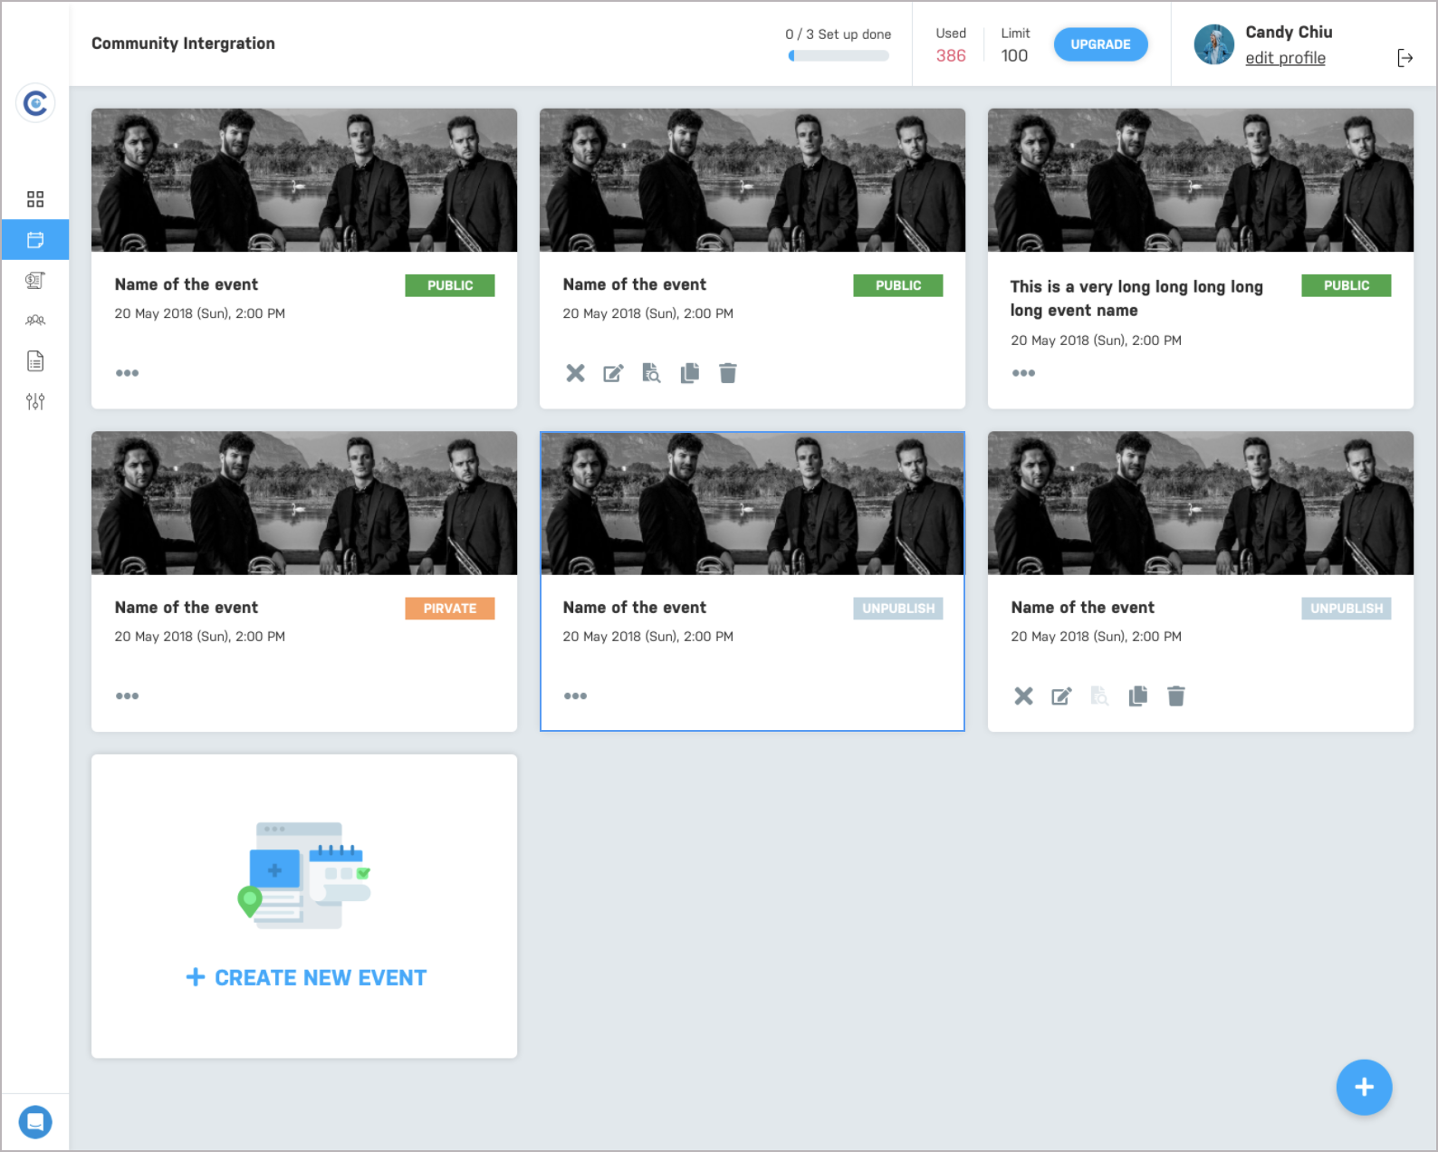This screenshot has width=1438, height=1152.
Task: Click 'Name of the event' on the PIRVATE card
Action: [x=187, y=608]
